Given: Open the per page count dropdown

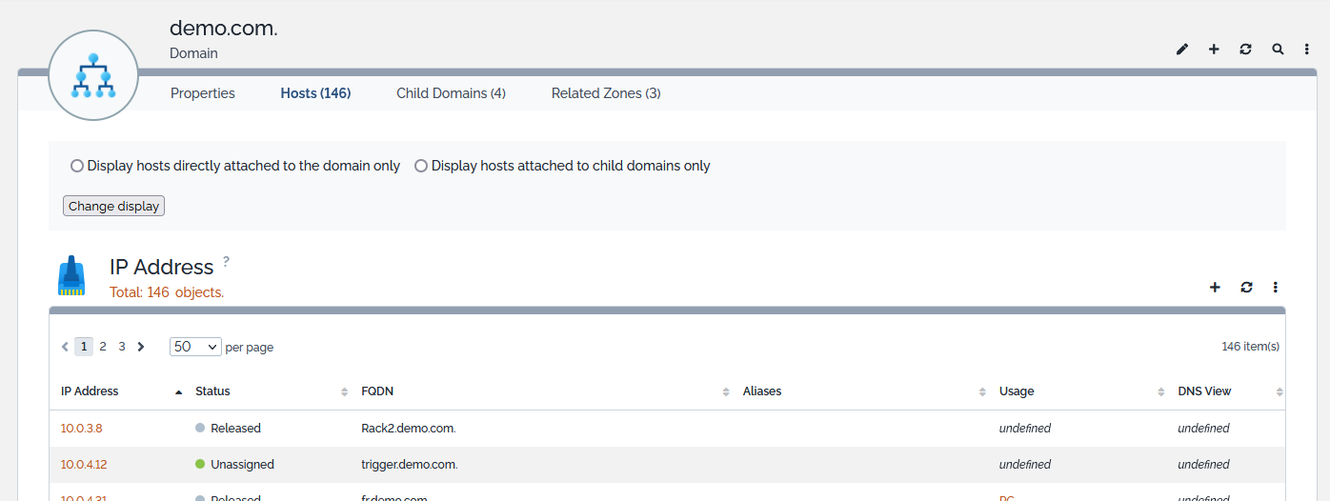Looking at the screenshot, I should click(195, 347).
